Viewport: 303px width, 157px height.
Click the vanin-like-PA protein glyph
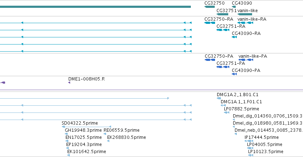pyautogui.click(x=246, y=60)
